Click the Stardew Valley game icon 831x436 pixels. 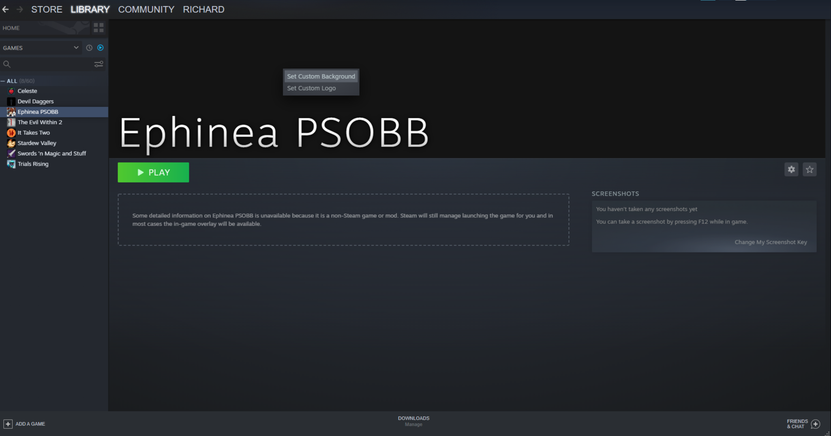[11, 143]
